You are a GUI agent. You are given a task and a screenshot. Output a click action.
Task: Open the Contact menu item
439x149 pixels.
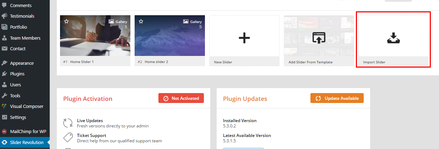18,49
